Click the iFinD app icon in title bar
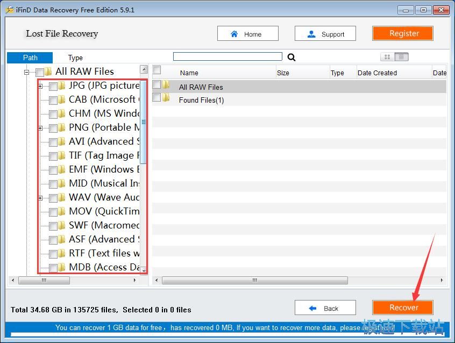The width and height of the screenshot is (455, 343). point(9,10)
